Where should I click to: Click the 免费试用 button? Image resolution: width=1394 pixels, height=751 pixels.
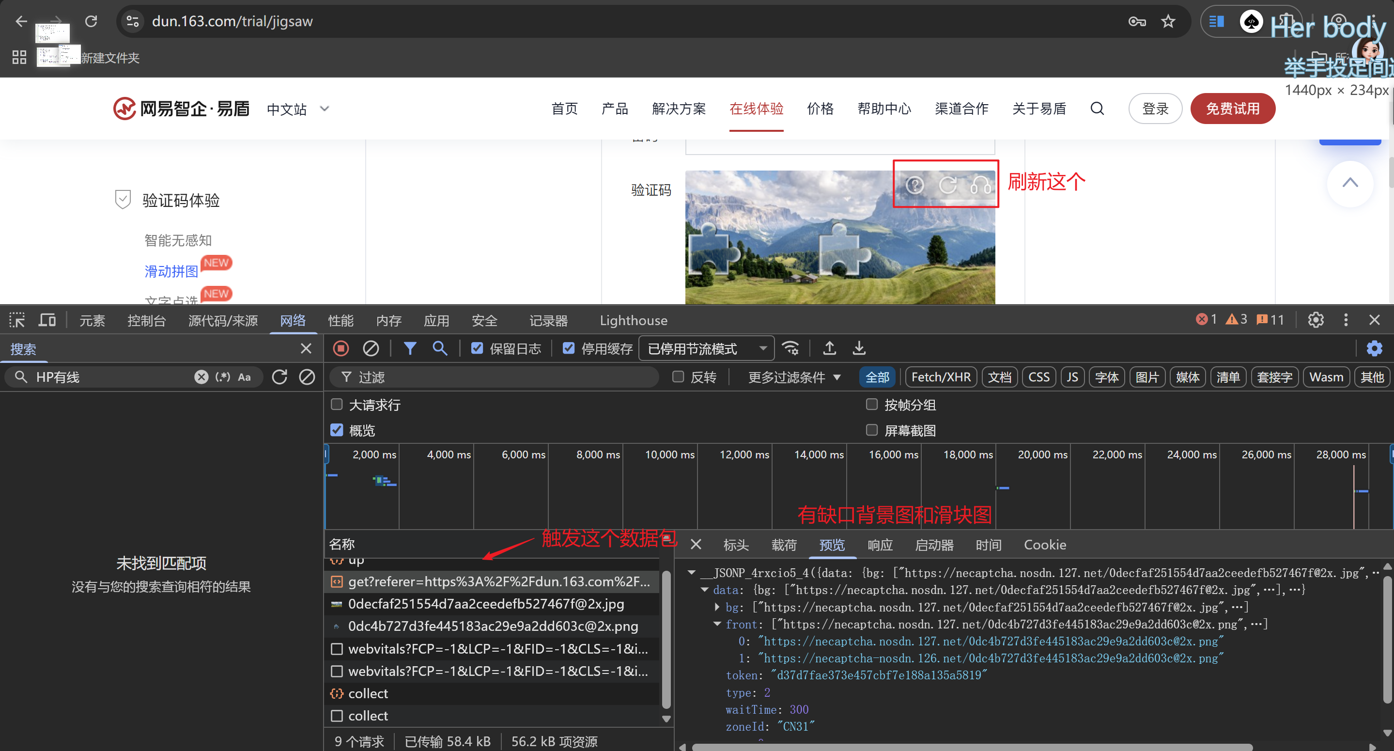pos(1233,109)
